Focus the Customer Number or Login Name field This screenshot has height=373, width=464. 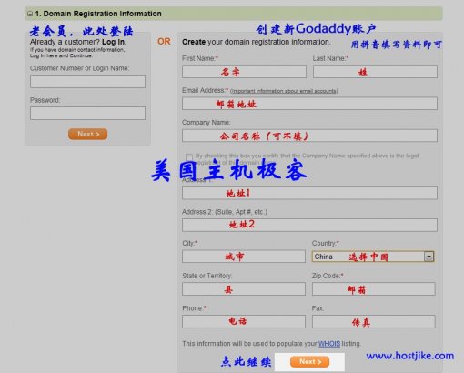(x=87, y=82)
